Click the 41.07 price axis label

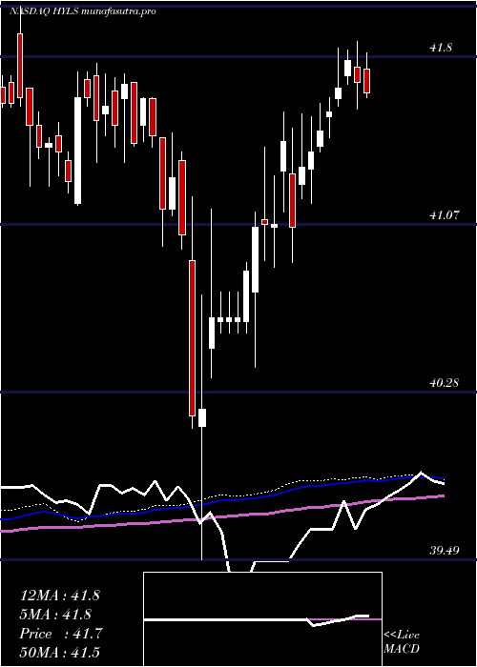pos(446,215)
